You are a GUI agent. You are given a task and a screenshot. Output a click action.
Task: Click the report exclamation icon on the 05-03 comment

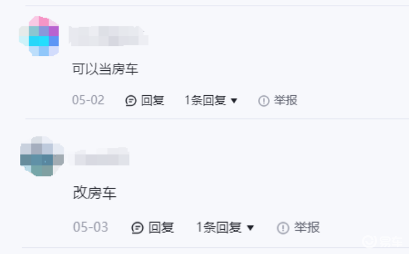(x=283, y=228)
